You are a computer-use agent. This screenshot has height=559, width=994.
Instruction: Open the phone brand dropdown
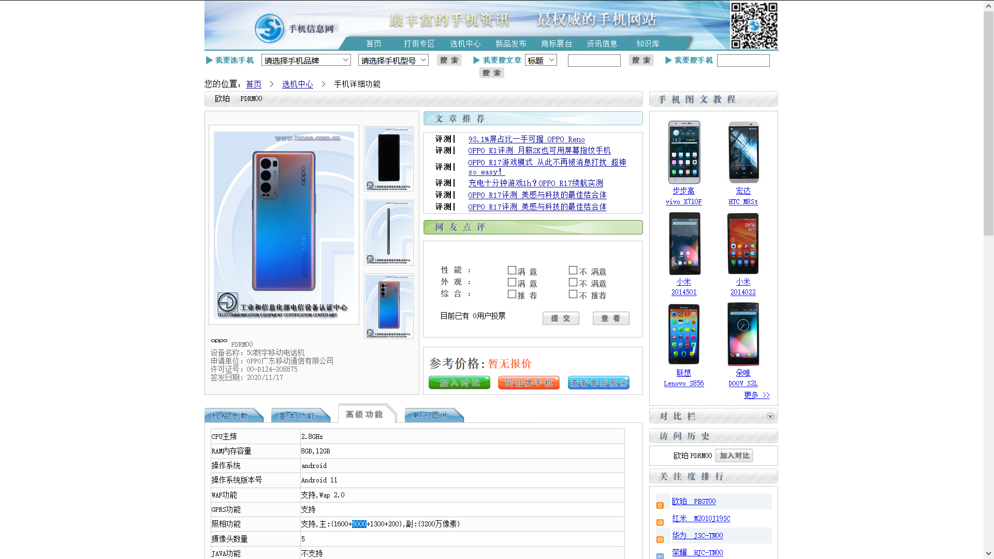(306, 60)
